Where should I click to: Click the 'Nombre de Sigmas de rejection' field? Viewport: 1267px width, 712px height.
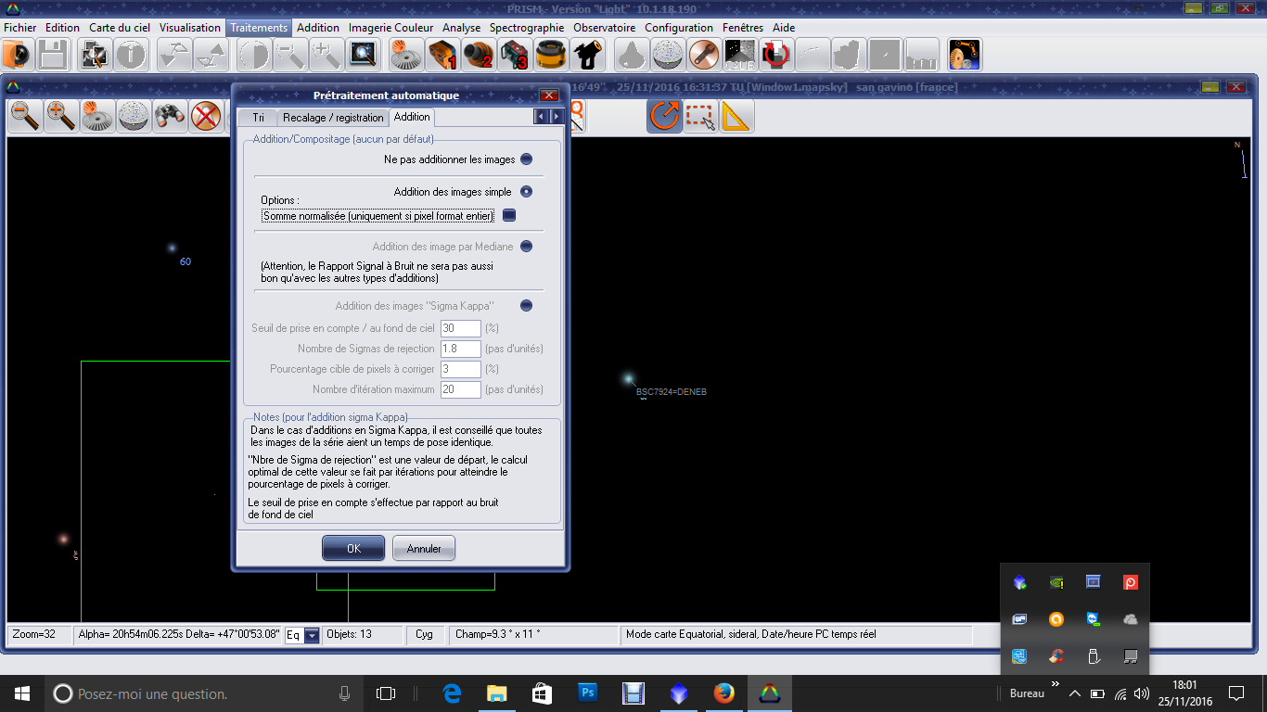coord(460,349)
